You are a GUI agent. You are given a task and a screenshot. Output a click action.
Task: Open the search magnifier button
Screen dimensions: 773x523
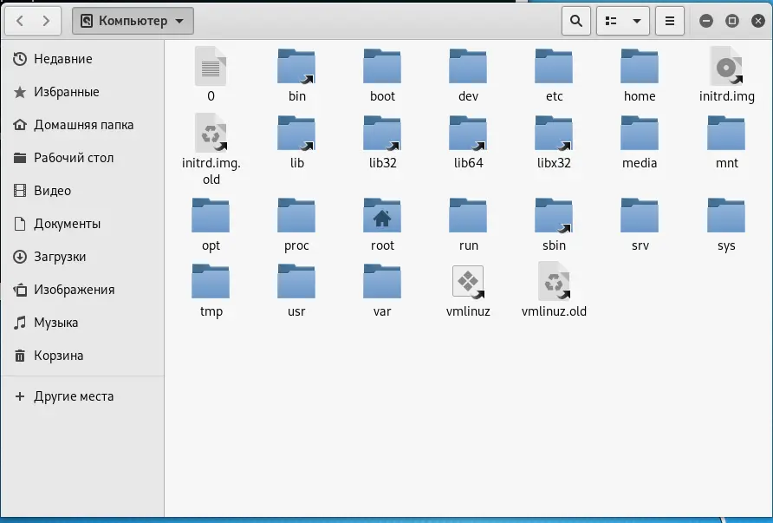click(x=575, y=21)
